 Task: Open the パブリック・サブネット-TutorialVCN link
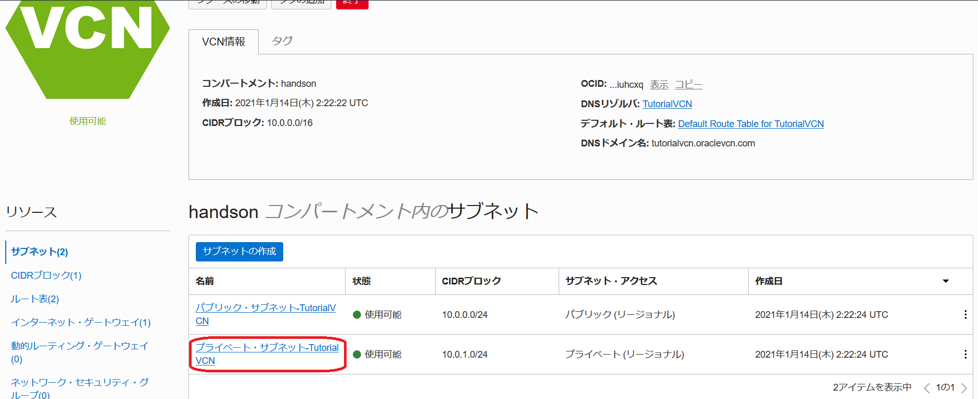tap(265, 308)
